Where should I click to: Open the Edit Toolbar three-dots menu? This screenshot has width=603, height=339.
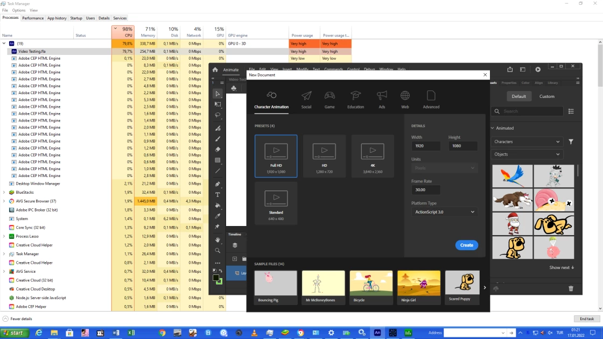(218, 263)
